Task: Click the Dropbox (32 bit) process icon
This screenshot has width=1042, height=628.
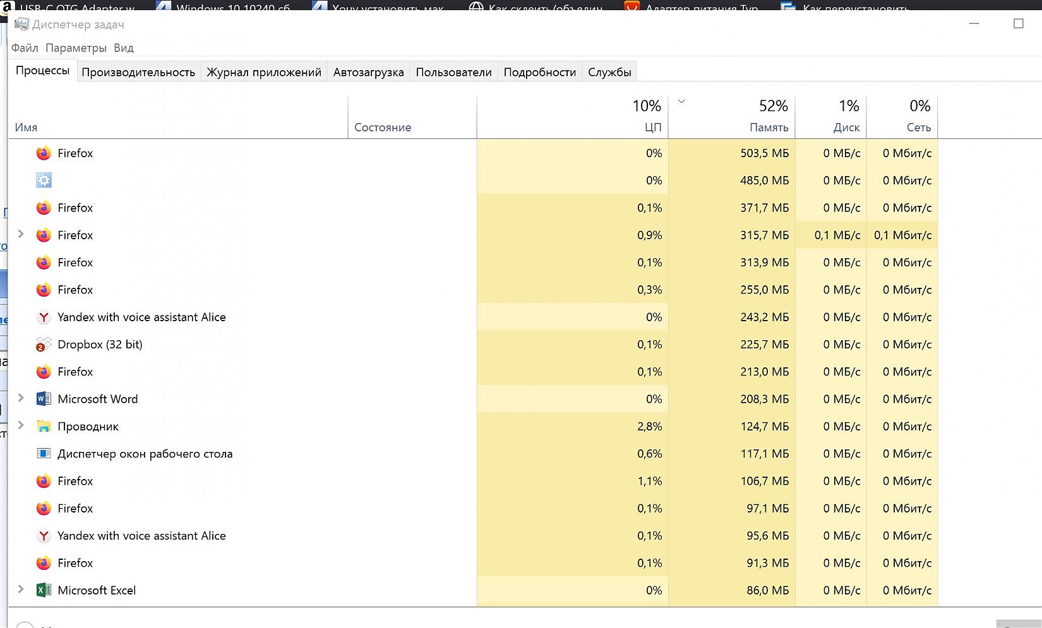Action: (43, 345)
